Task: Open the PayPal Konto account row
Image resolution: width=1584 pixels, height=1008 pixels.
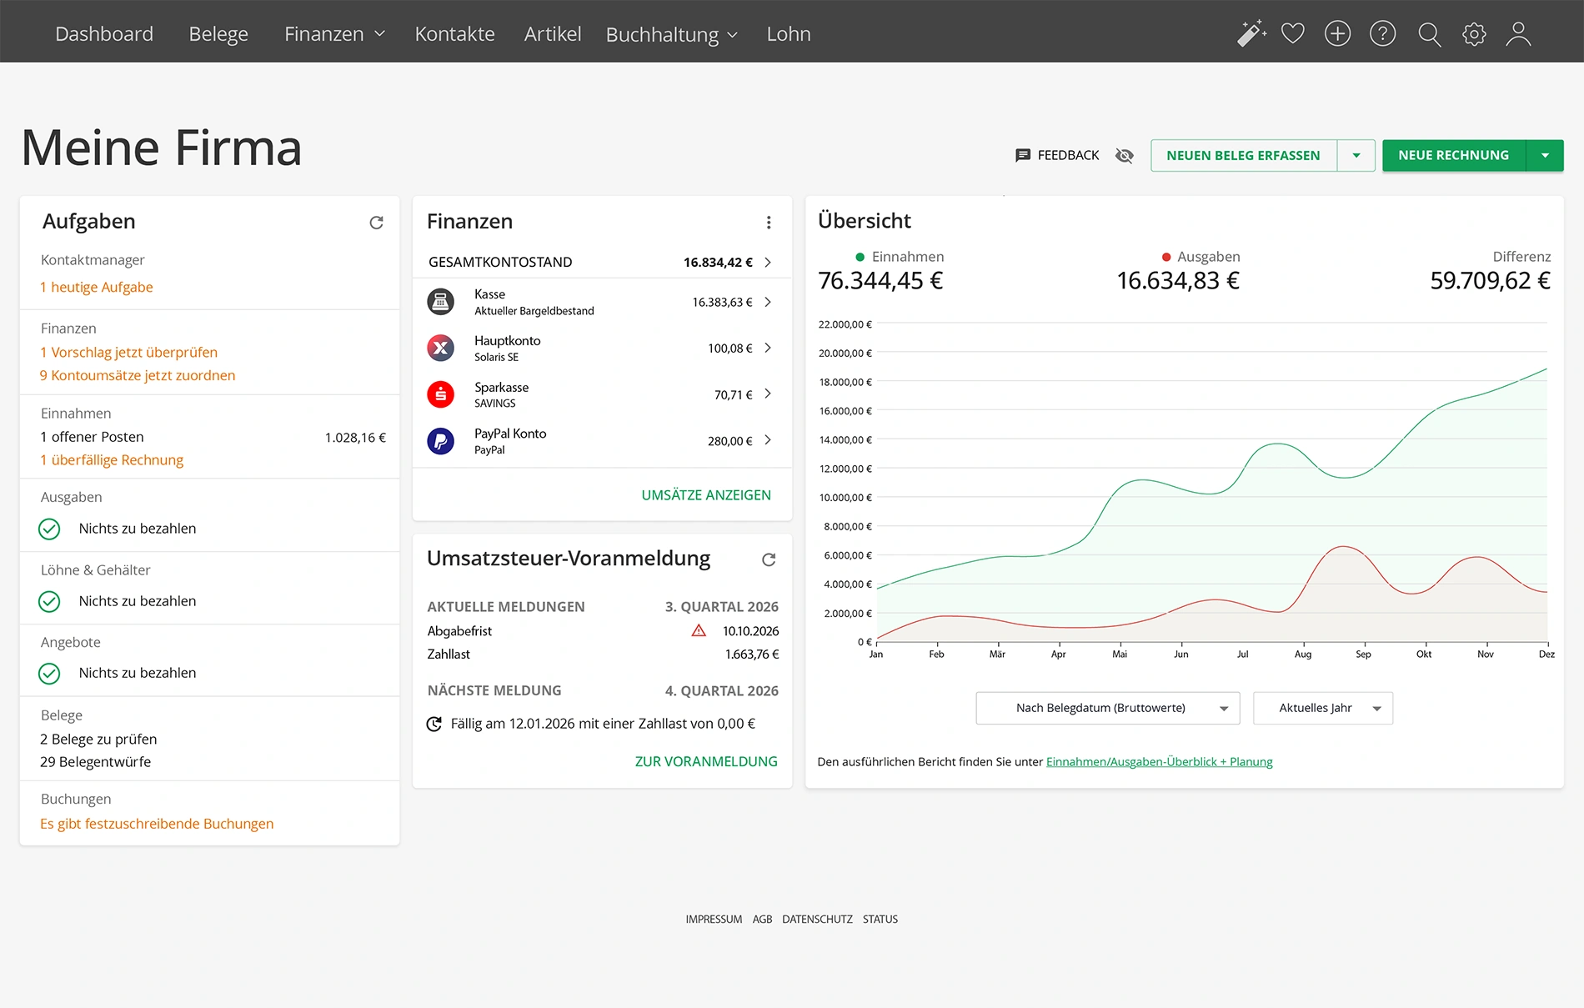Action: pyautogui.click(x=600, y=440)
